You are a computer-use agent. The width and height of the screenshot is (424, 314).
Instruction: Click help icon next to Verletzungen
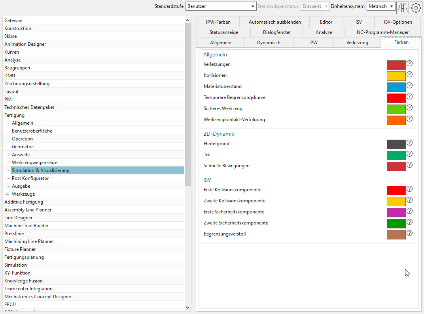click(x=410, y=64)
